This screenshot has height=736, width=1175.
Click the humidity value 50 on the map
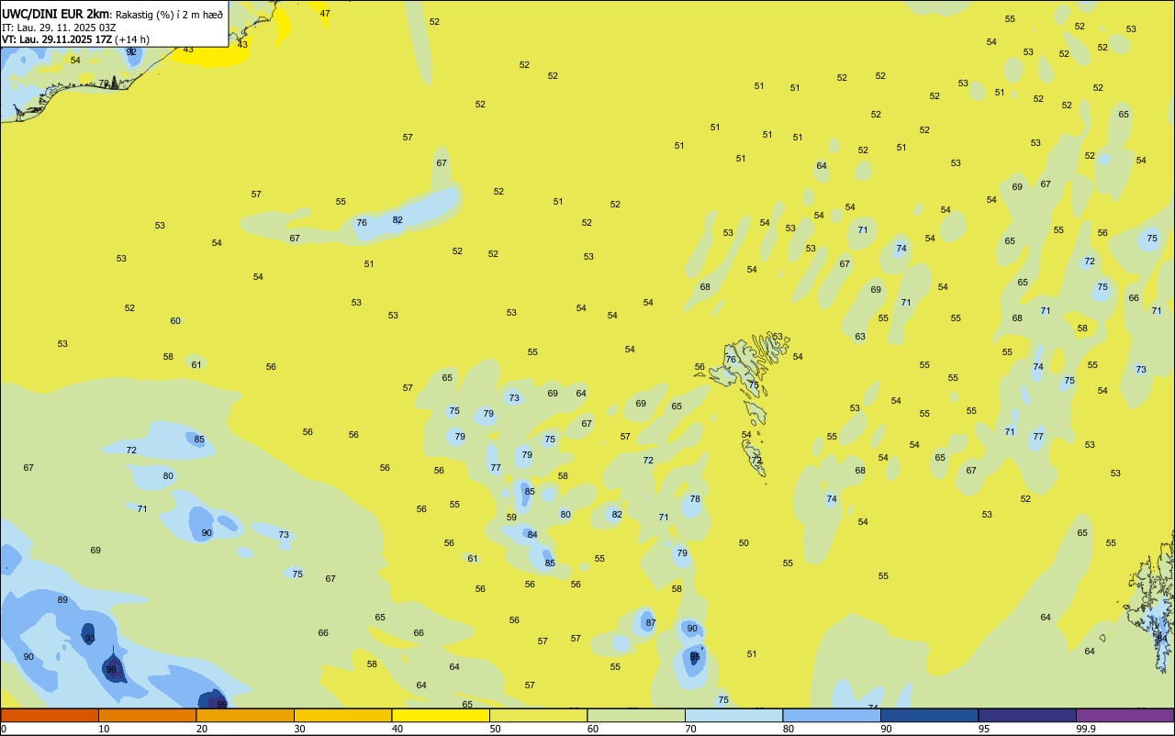point(744,543)
